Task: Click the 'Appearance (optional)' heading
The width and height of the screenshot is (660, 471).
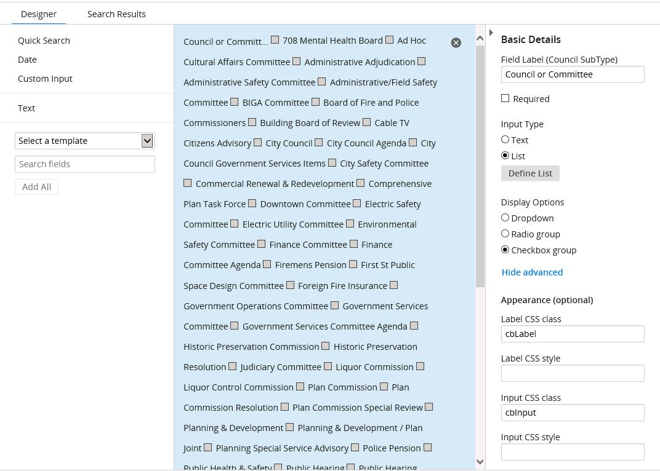Action: pyautogui.click(x=547, y=300)
